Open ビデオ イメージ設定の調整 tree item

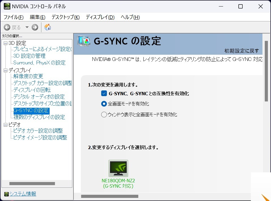40,137
